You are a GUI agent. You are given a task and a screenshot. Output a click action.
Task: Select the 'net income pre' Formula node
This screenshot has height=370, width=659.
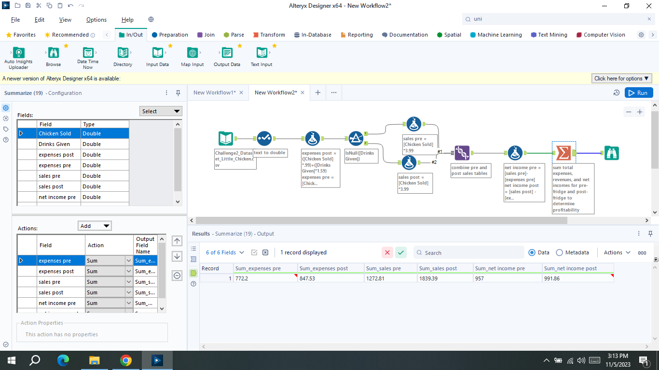[515, 153]
